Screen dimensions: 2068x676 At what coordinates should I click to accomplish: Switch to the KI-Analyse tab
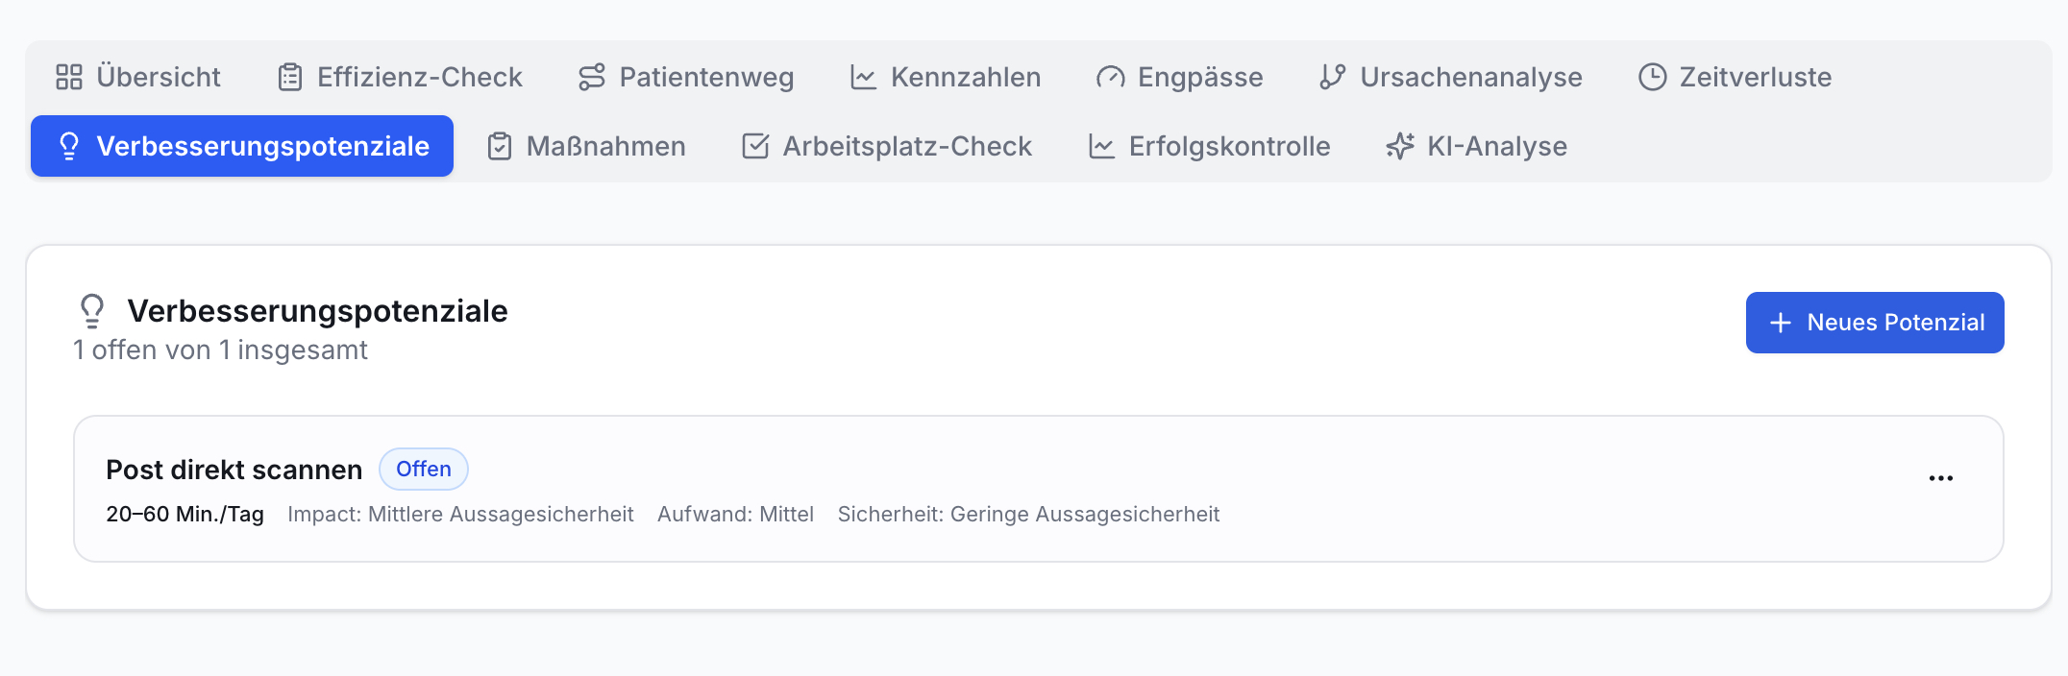(1477, 146)
